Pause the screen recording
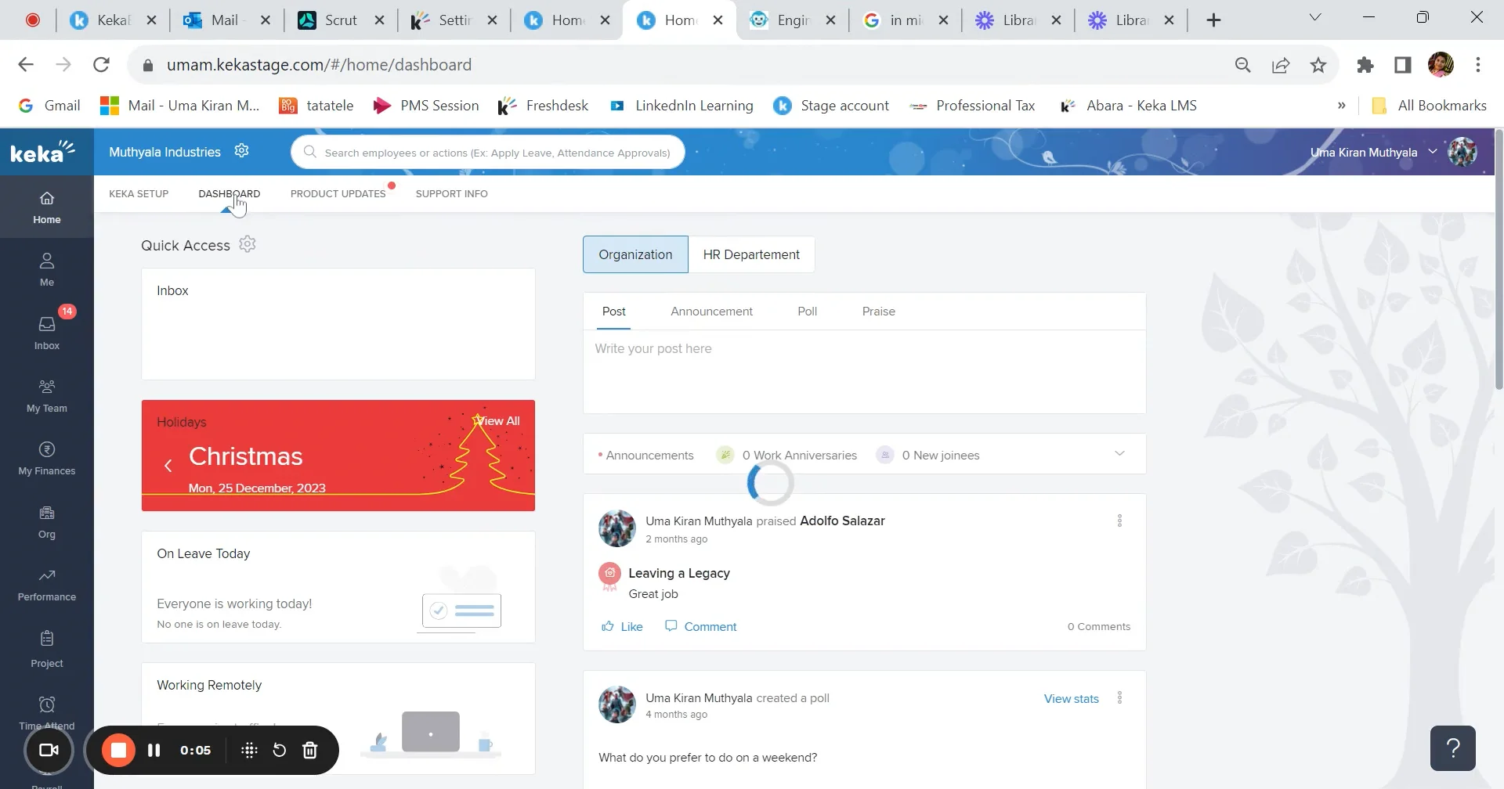 154,749
